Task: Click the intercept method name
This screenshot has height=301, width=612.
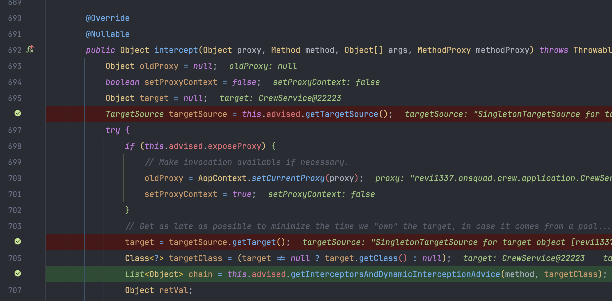Action: [176, 50]
